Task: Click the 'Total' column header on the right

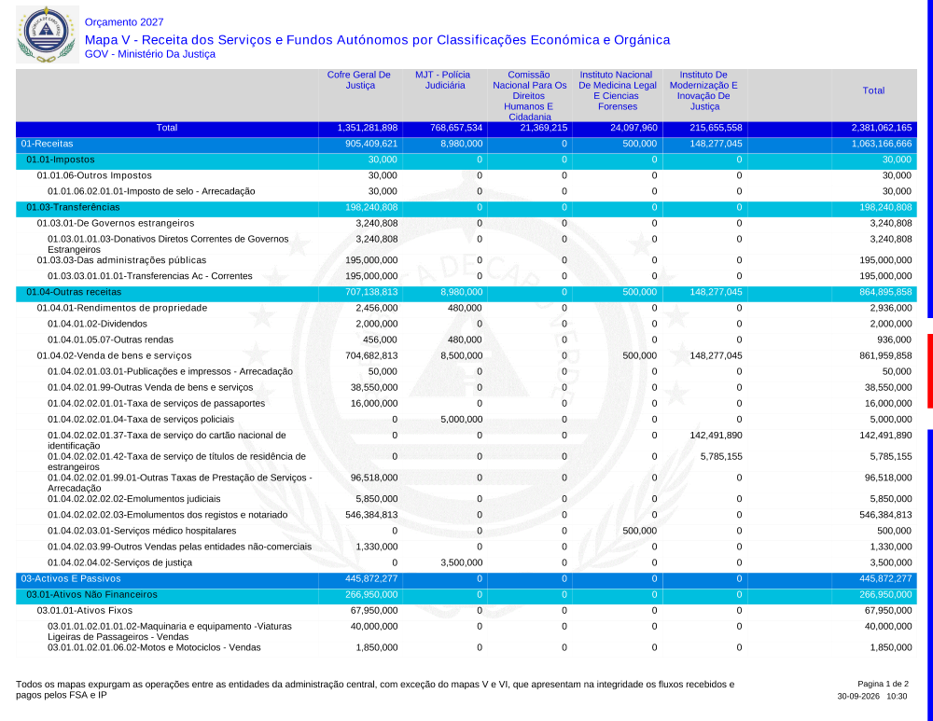Action: [x=873, y=90]
